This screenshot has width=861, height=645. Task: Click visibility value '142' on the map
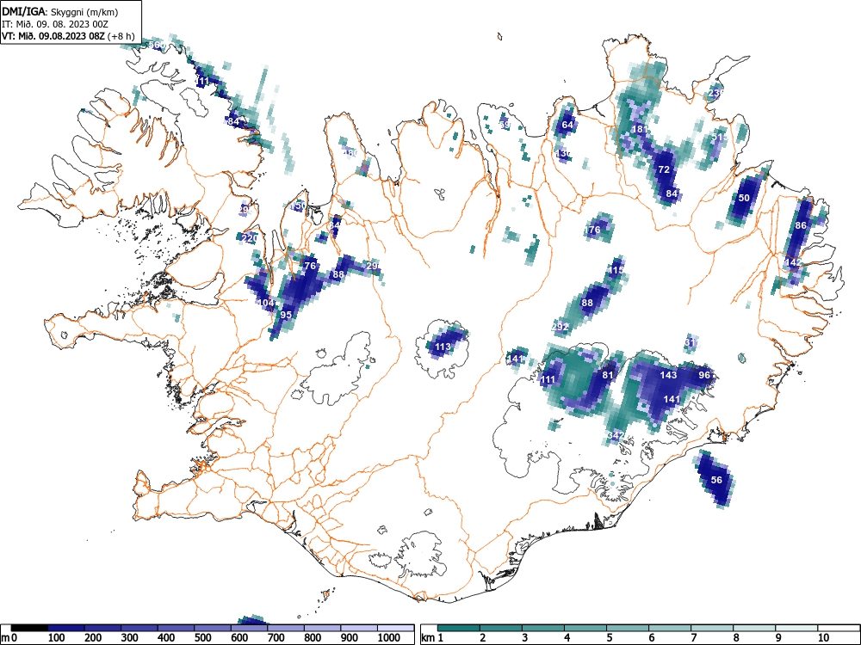pyautogui.click(x=793, y=262)
